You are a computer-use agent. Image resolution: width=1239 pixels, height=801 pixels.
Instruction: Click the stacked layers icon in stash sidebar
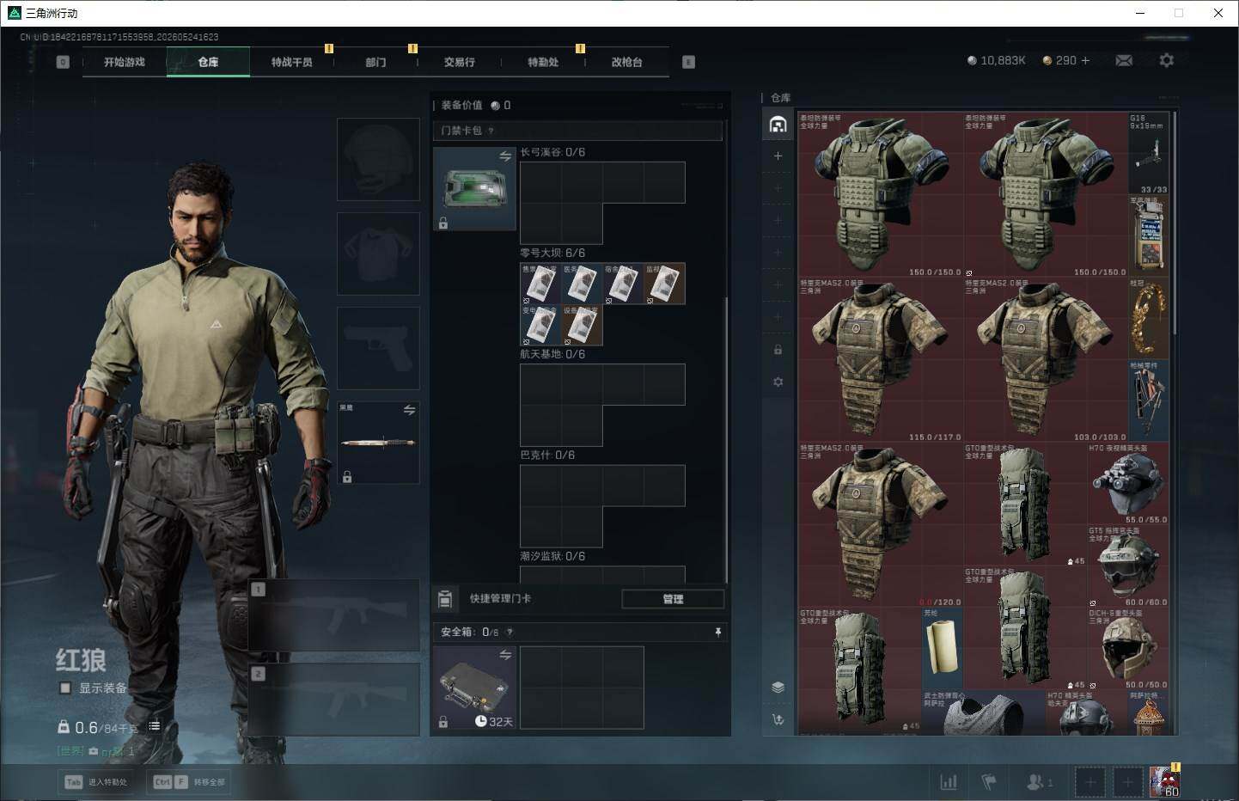pyautogui.click(x=778, y=687)
